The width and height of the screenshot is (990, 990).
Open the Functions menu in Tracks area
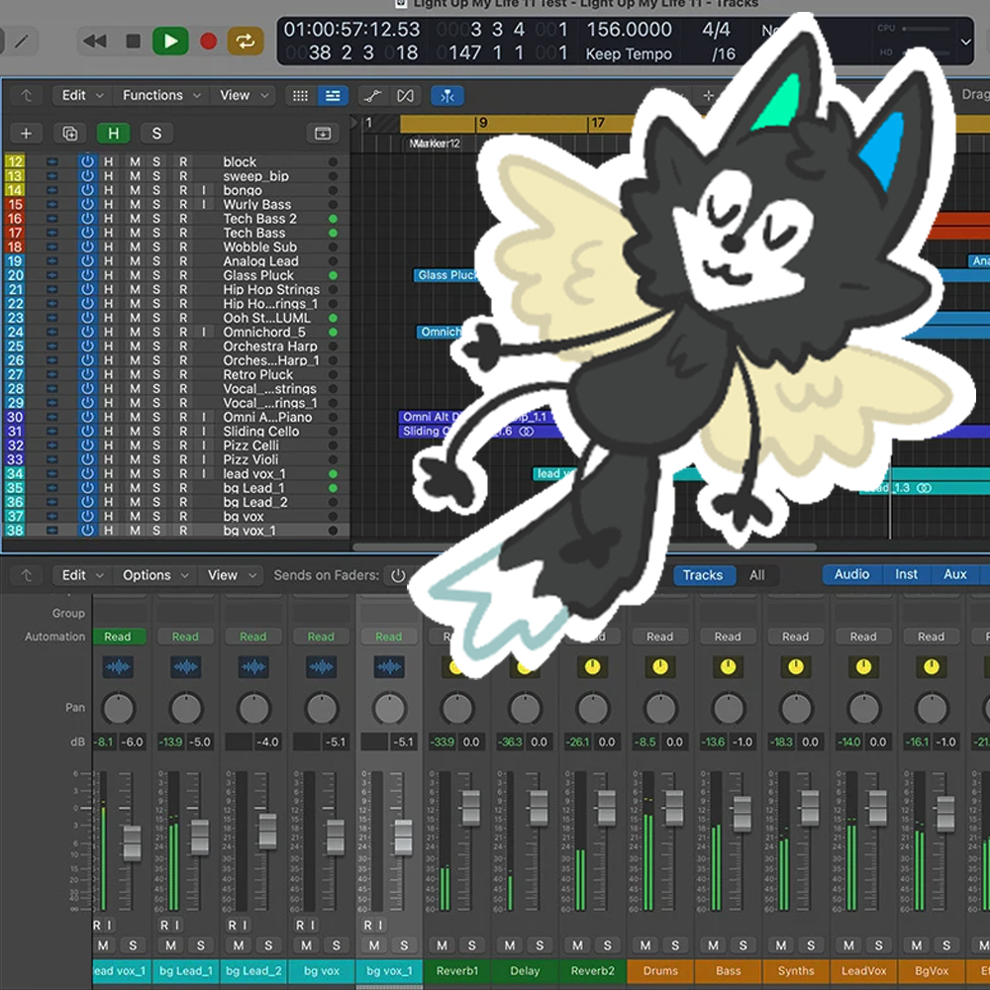tap(161, 95)
